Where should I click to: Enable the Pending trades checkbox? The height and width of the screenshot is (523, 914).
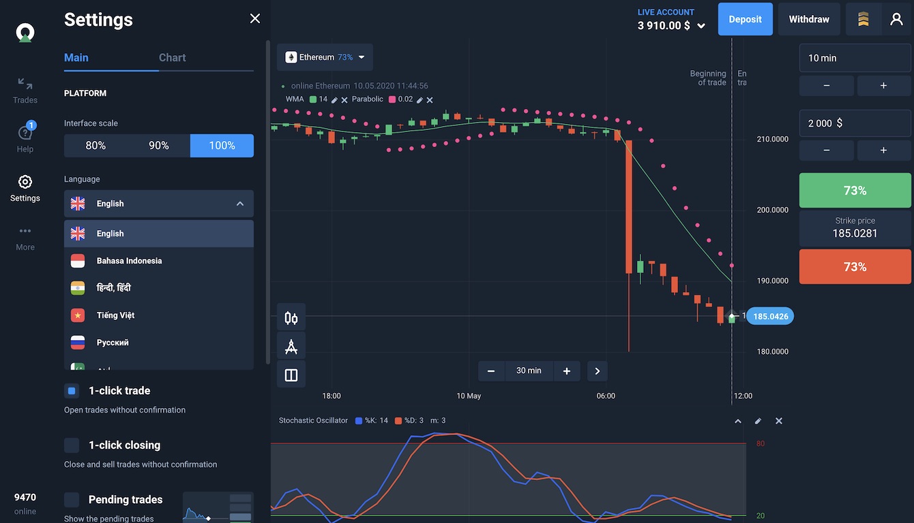72,500
